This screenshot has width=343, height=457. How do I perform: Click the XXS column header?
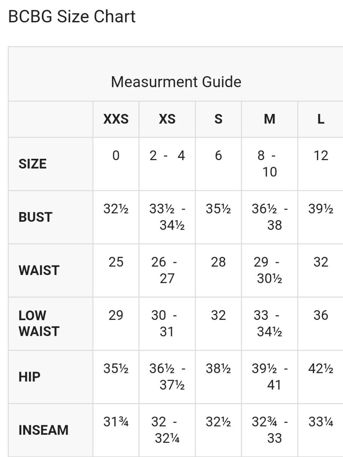click(116, 119)
